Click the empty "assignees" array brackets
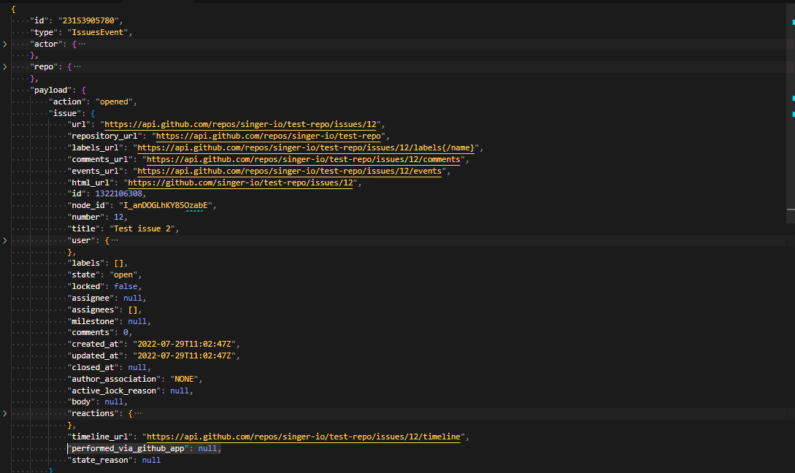 click(133, 309)
